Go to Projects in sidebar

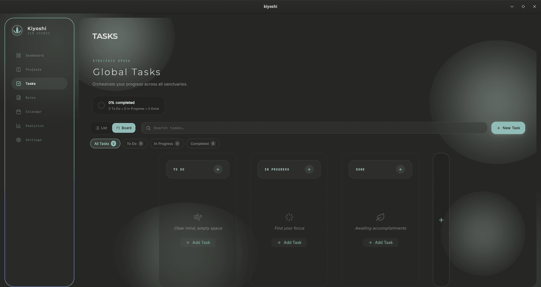(39, 69)
